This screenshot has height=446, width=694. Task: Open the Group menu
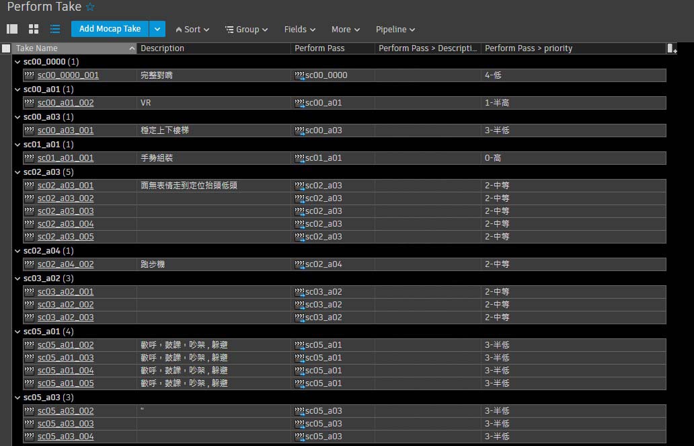[x=246, y=30]
